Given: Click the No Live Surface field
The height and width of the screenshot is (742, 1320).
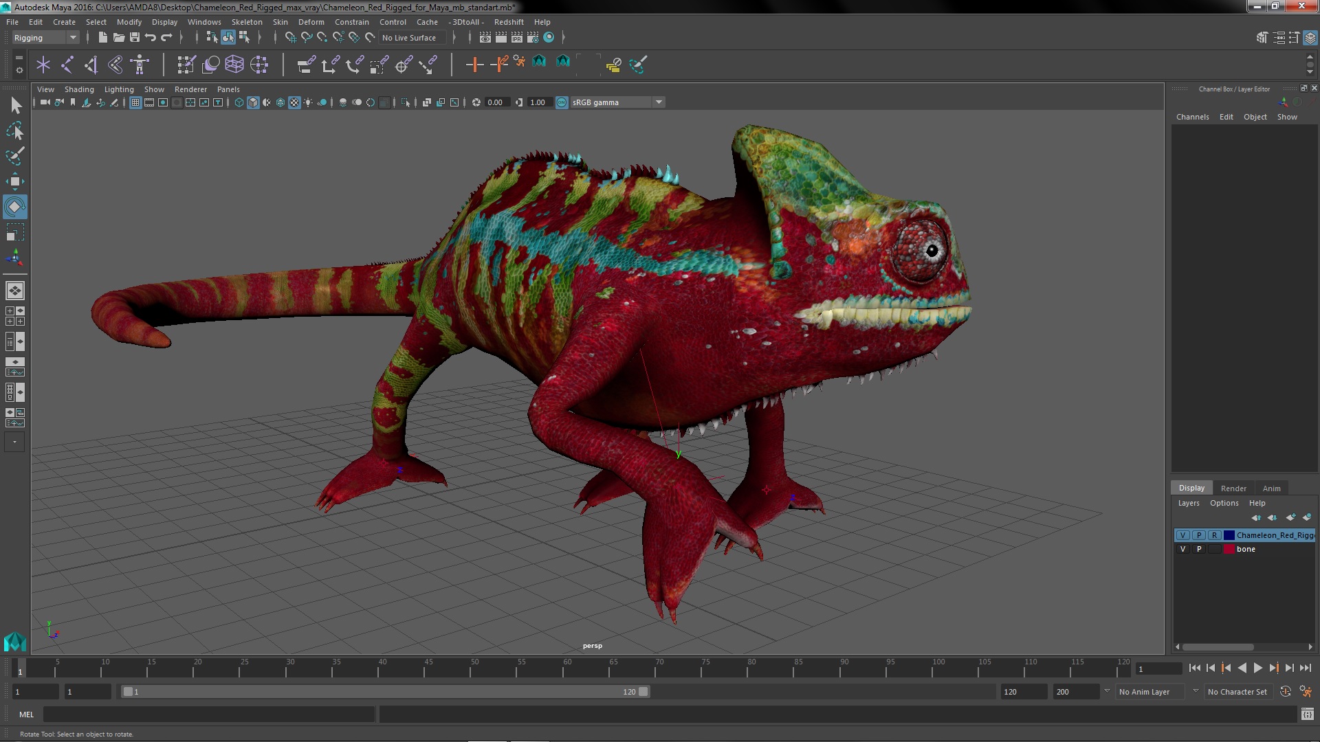Looking at the screenshot, I should (412, 38).
